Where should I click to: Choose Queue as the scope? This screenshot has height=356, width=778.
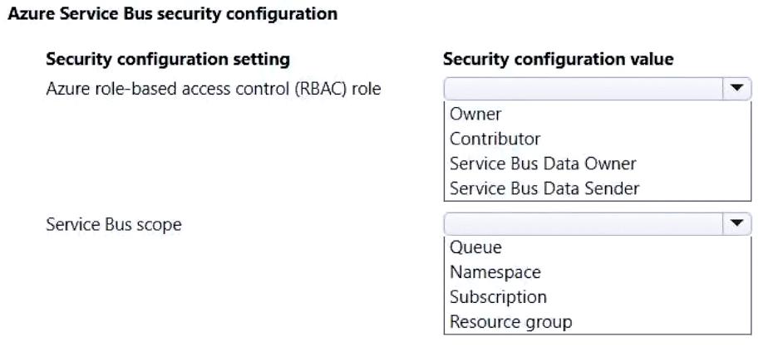475,247
